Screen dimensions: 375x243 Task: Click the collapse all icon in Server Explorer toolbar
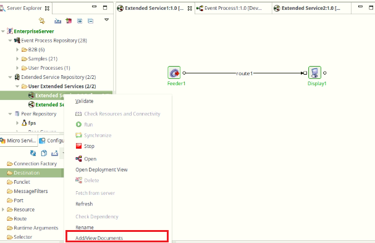click(91, 21)
